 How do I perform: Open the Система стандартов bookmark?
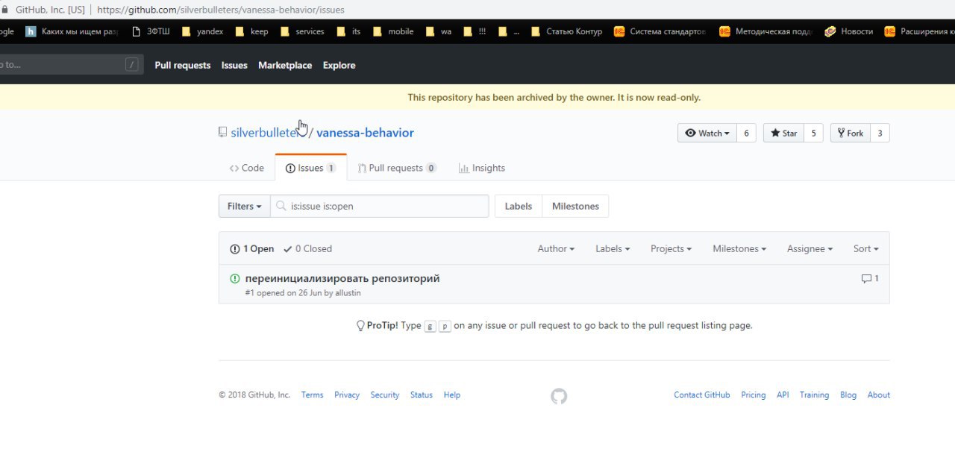[x=660, y=31]
